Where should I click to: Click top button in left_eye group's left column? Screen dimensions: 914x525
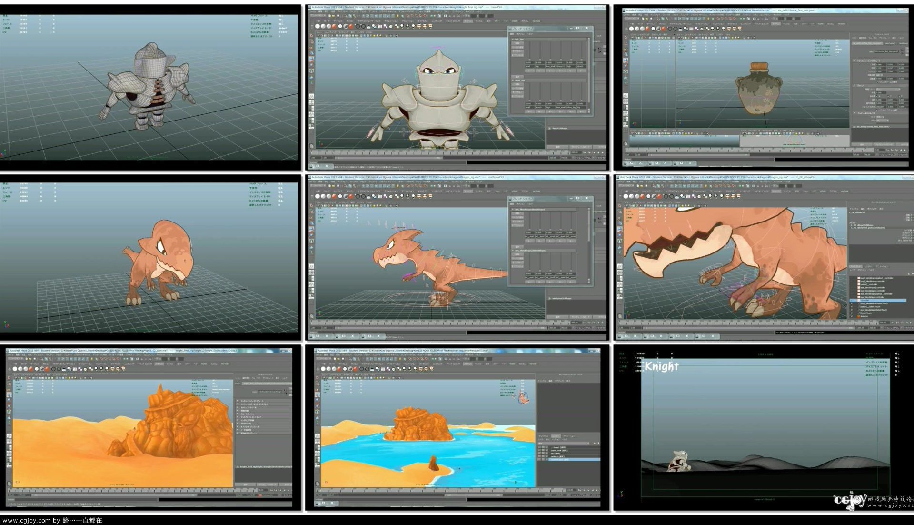coord(517,43)
